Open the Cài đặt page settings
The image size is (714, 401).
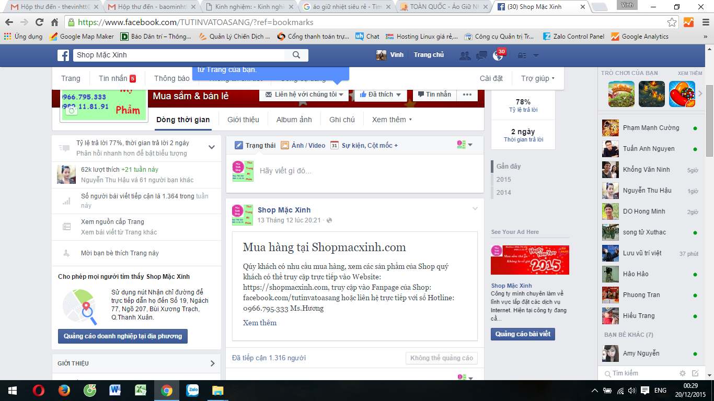pos(491,78)
